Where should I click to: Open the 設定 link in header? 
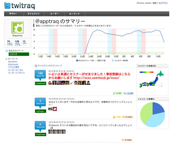click(x=155, y=3)
